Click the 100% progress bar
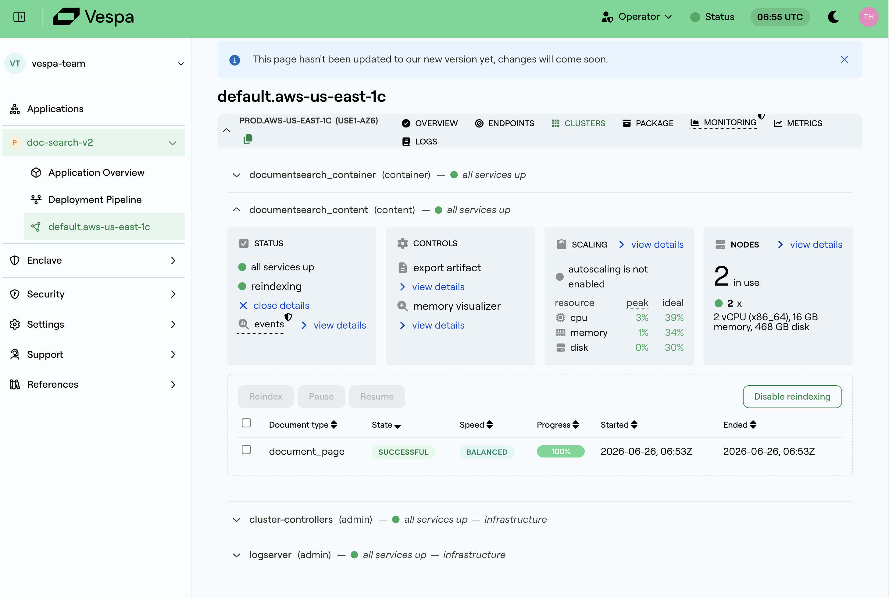Screen dimensions: 889x598 (561, 452)
